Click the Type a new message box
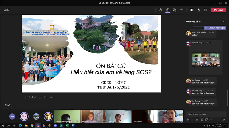The height and width of the screenshot is (128, 229). point(206,114)
